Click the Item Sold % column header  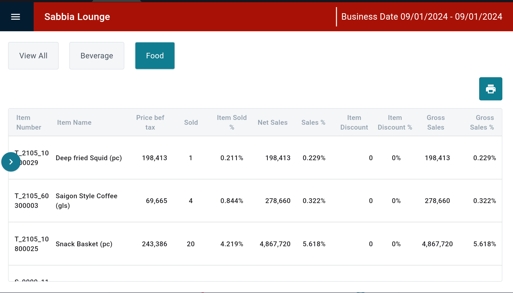click(232, 122)
